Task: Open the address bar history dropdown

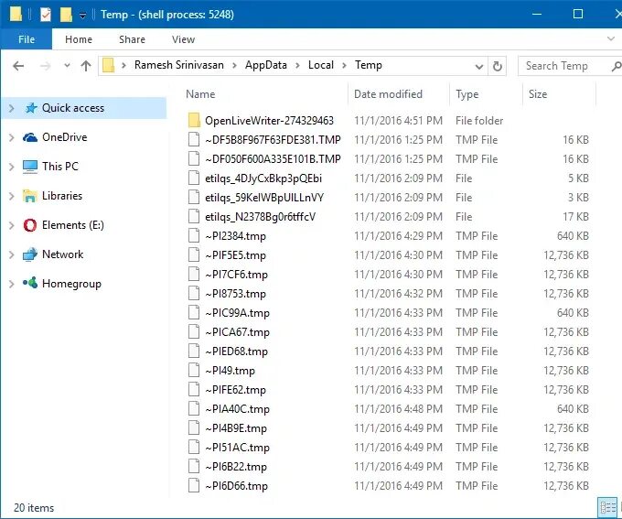Action: [x=479, y=66]
